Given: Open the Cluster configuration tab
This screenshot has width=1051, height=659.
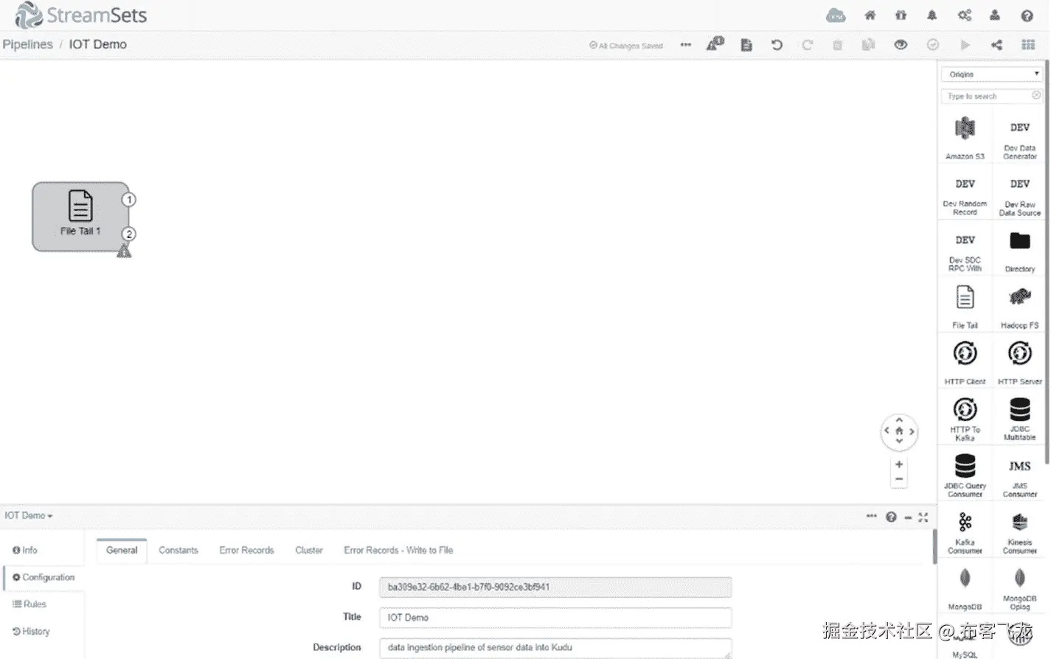Looking at the screenshot, I should [x=308, y=550].
